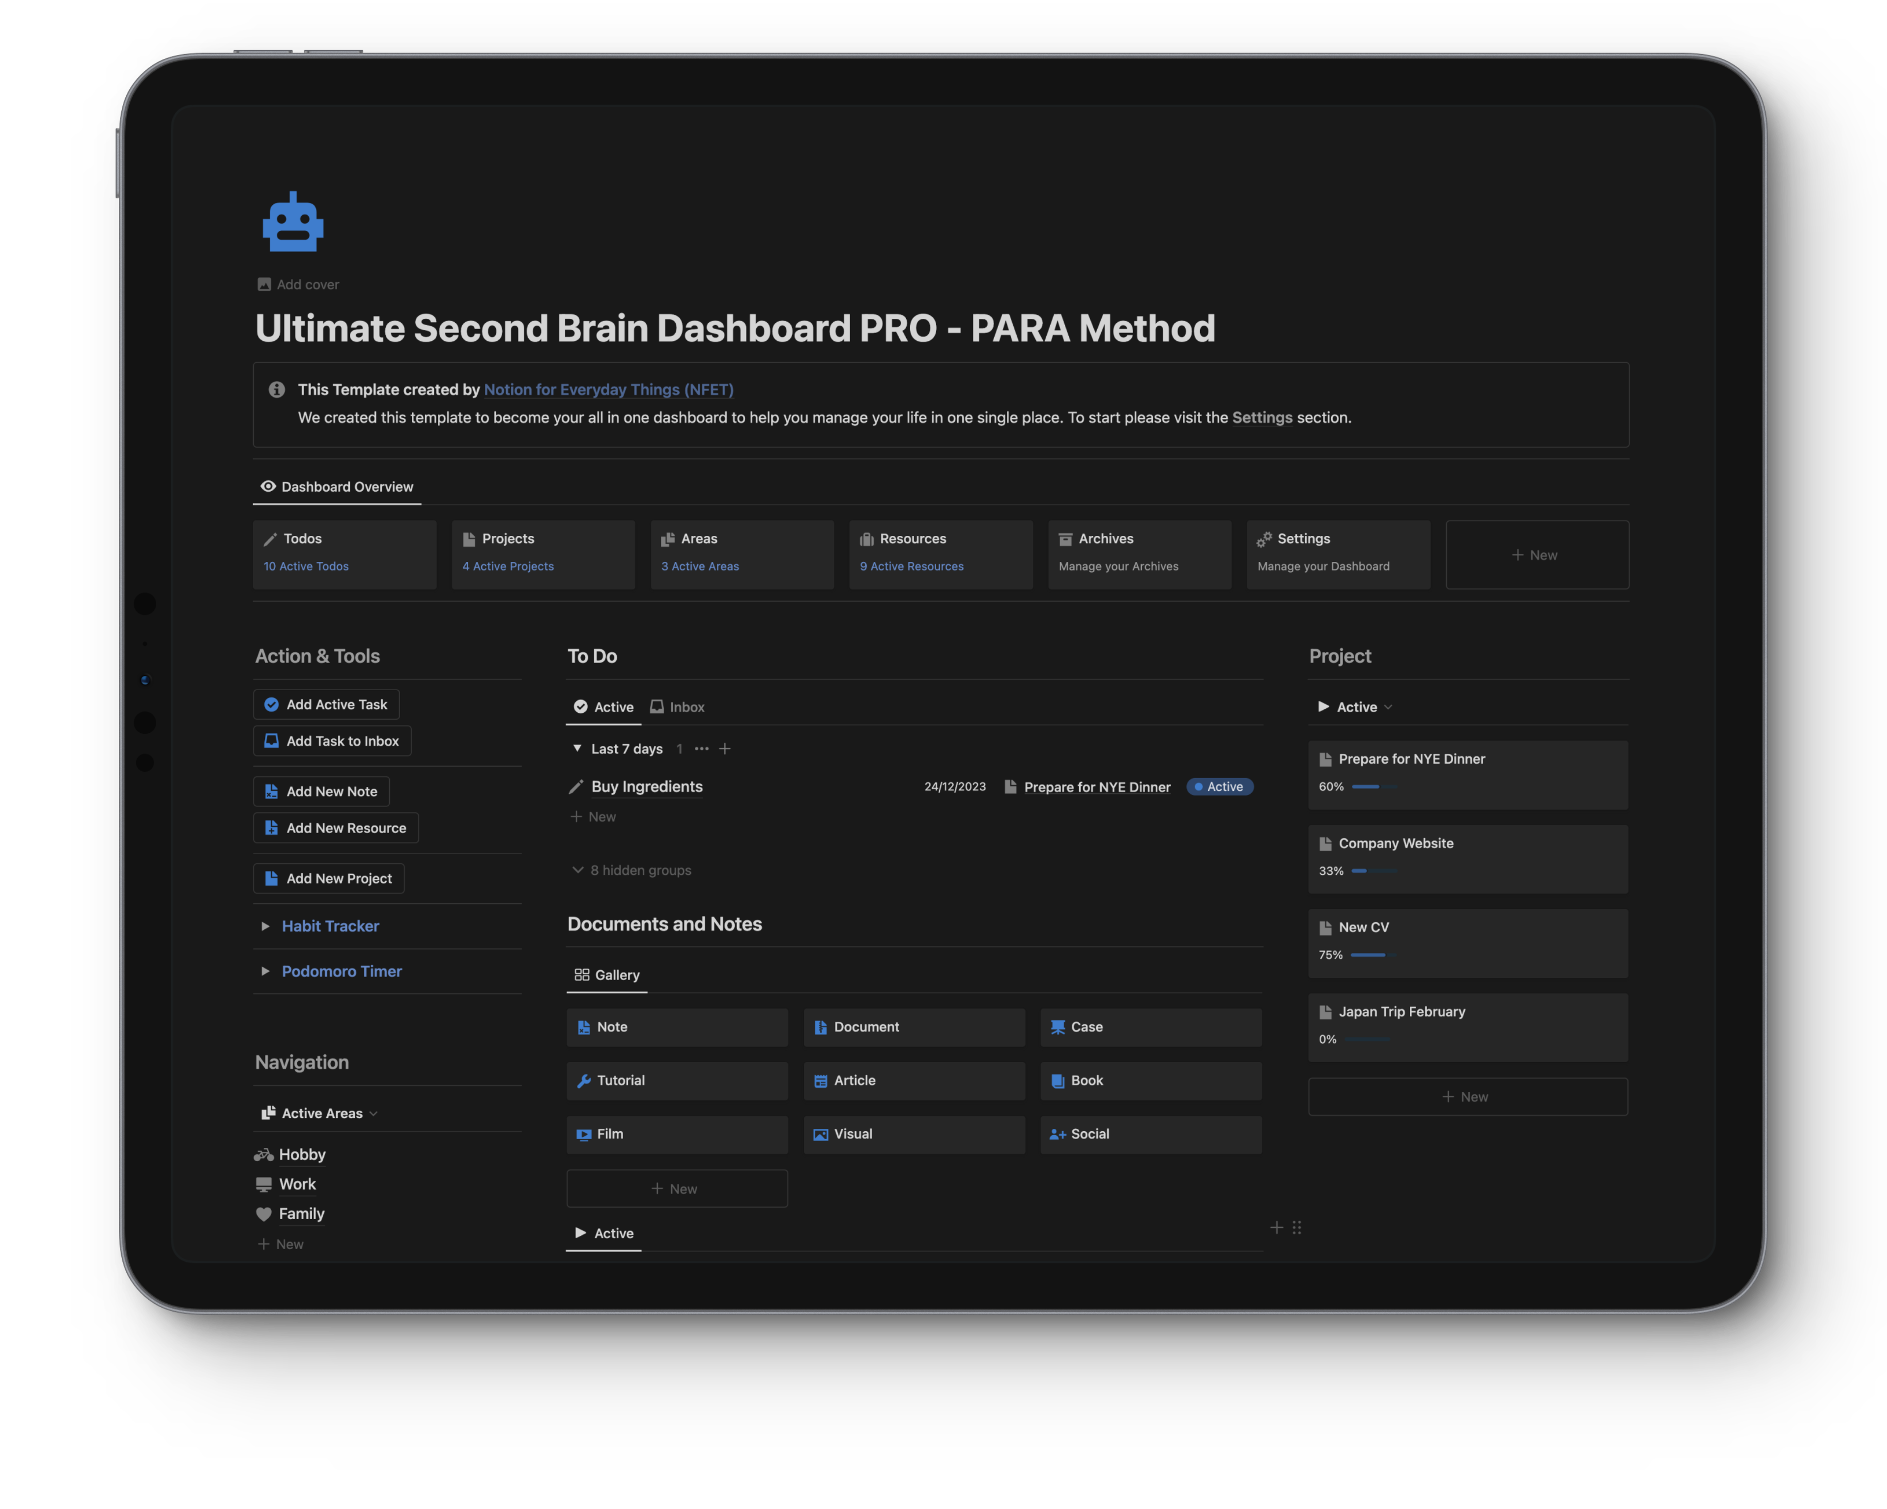Click Add Active Task button
This screenshot has width=1887, height=1509.
coord(326,704)
